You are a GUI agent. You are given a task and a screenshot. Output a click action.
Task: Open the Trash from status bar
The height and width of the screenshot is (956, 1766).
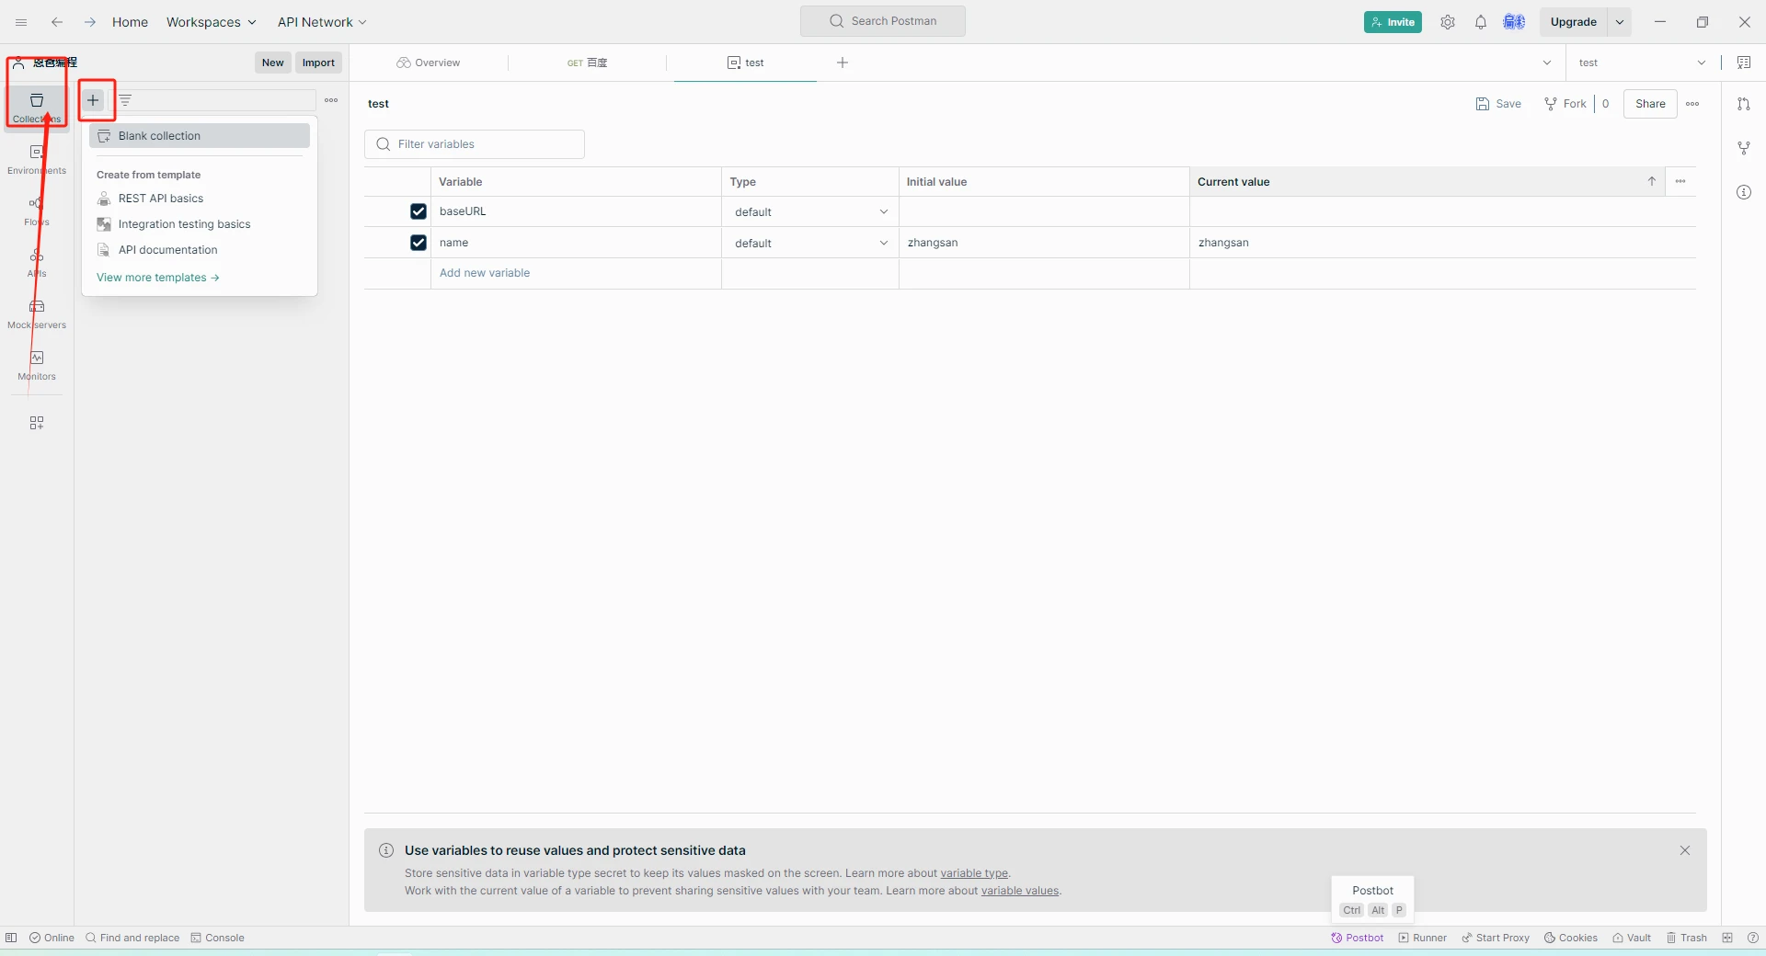pyautogui.click(x=1687, y=938)
